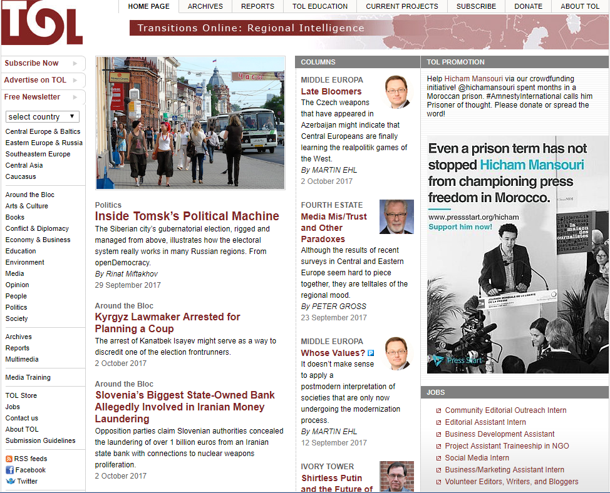This screenshot has height=493, width=610.
Task: Click arrow icon beside Community Editorial Outreach Intern
Action: 439,410
